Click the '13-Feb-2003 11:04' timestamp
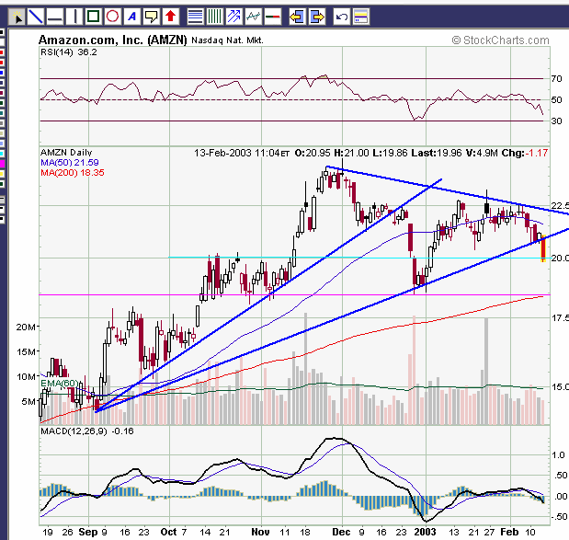Screen dimensions: 569x540 pos(242,153)
